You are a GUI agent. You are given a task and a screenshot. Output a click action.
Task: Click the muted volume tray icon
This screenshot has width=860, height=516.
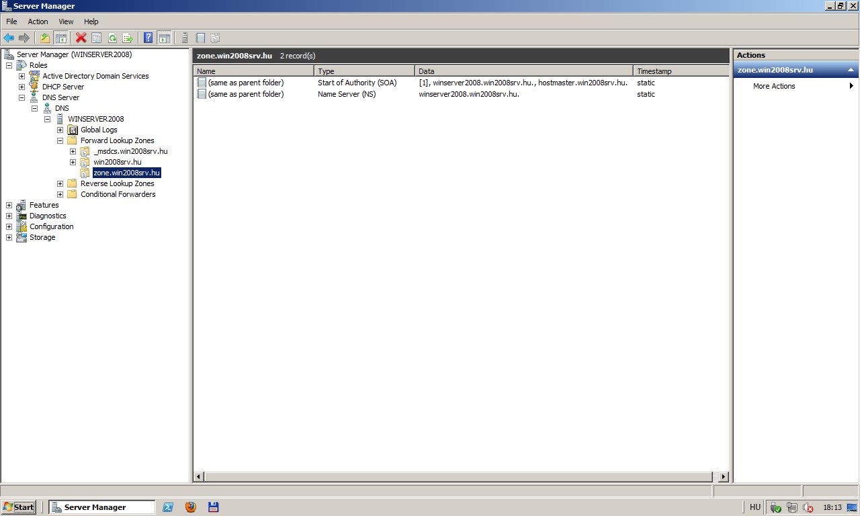pyautogui.click(x=808, y=508)
